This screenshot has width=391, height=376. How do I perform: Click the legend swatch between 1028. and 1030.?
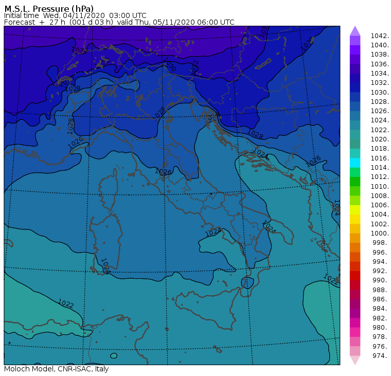click(x=355, y=97)
